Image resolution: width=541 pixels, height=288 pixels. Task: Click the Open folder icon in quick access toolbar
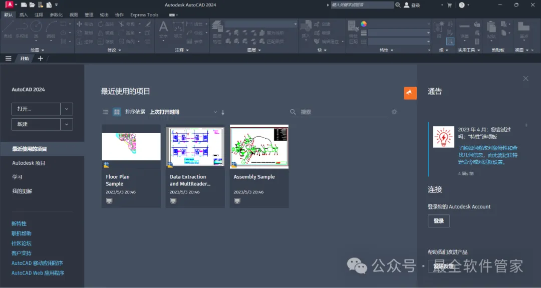tap(32, 5)
